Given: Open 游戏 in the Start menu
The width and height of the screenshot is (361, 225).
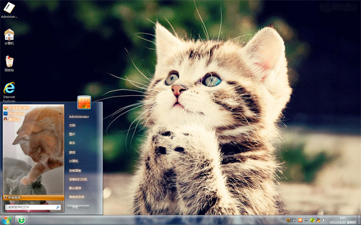Looking at the screenshot, I should (72, 152).
